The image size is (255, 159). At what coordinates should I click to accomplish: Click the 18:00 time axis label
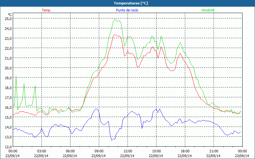coord(185,151)
